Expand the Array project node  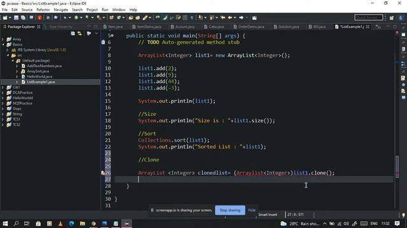pyautogui.click(x=3, y=39)
